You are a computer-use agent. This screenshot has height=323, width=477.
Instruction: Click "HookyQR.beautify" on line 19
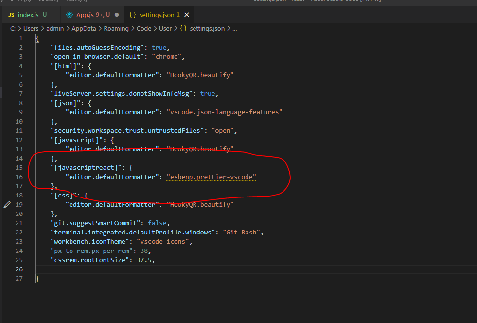point(200,205)
